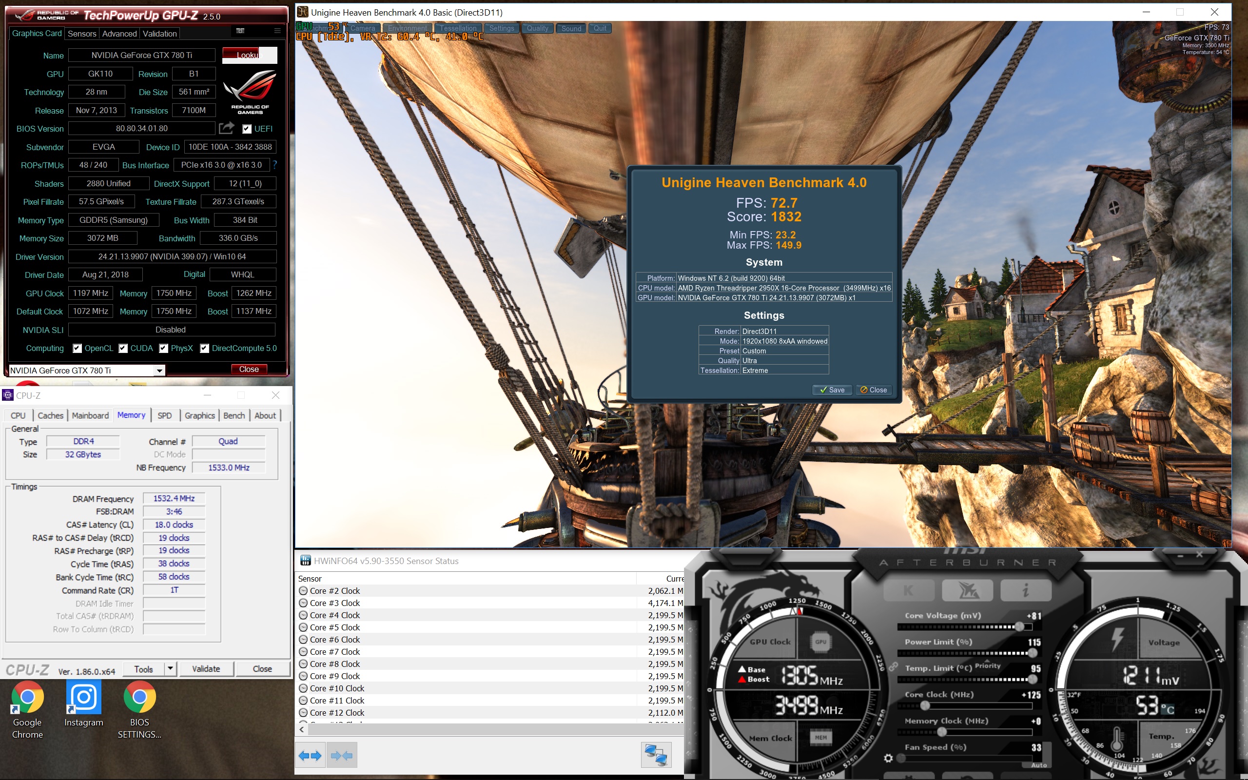Toggle the OpenCL checkbox
1248x780 pixels.
point(78,348)
